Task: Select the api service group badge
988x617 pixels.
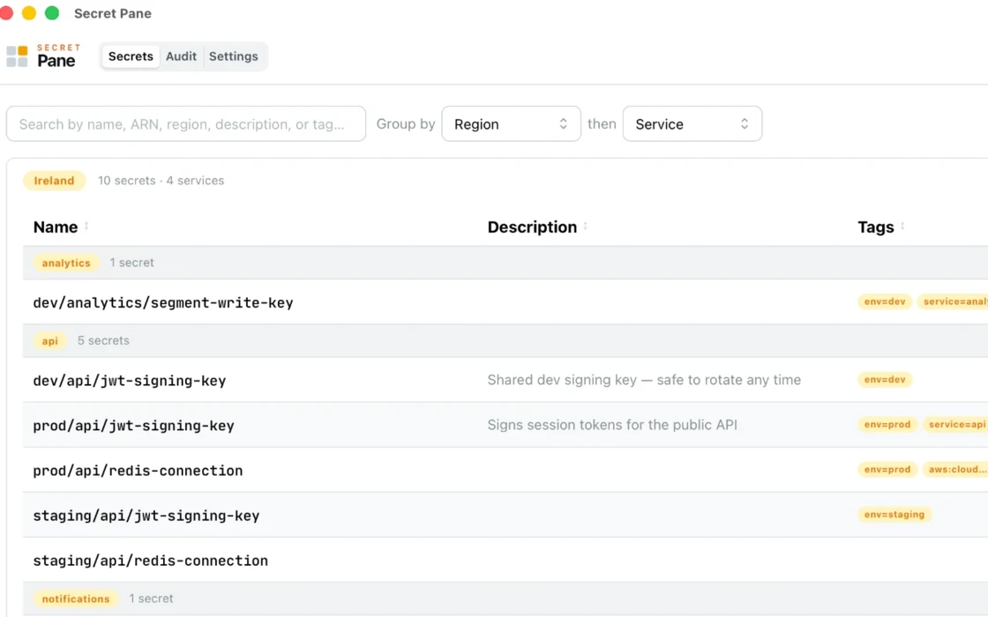Action: click(x=49, y=340)
